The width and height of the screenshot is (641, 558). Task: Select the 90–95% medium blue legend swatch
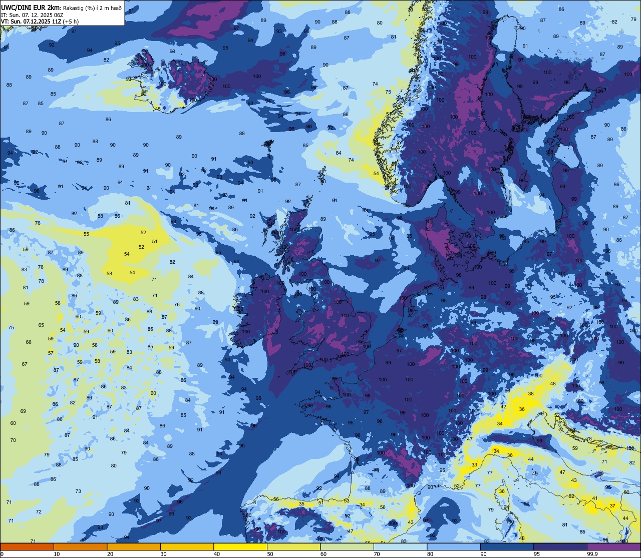pyautogui.click(x=507, y=546)
